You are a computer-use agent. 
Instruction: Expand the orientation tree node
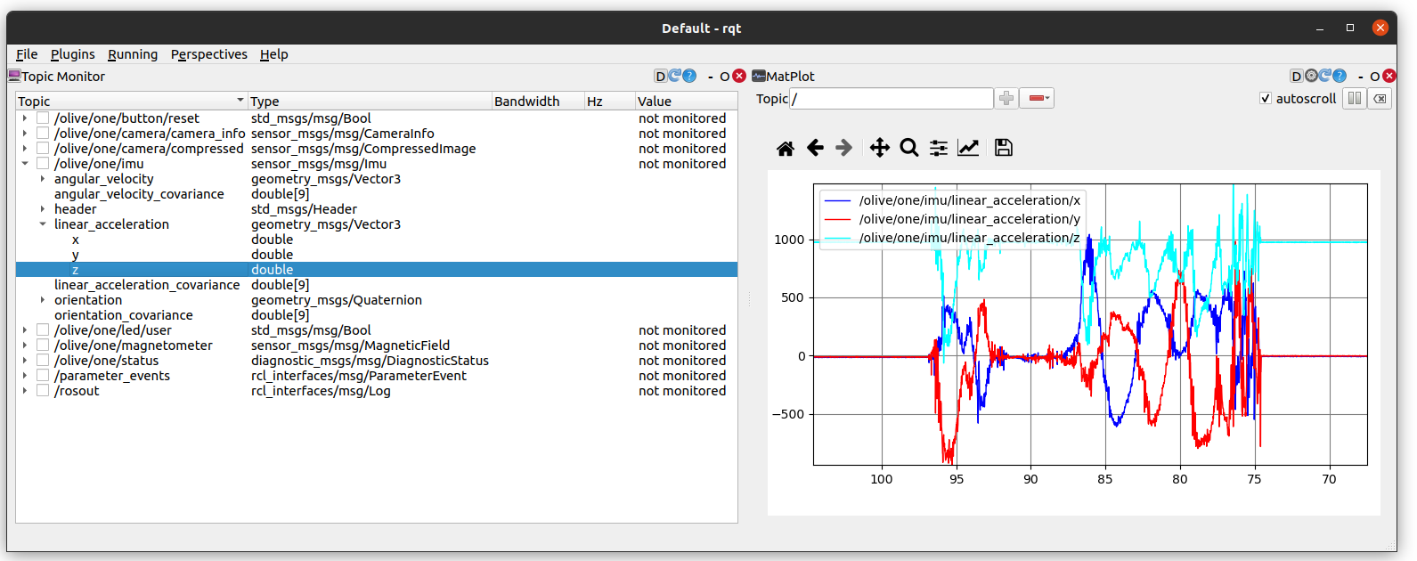(x=43, y=300)
